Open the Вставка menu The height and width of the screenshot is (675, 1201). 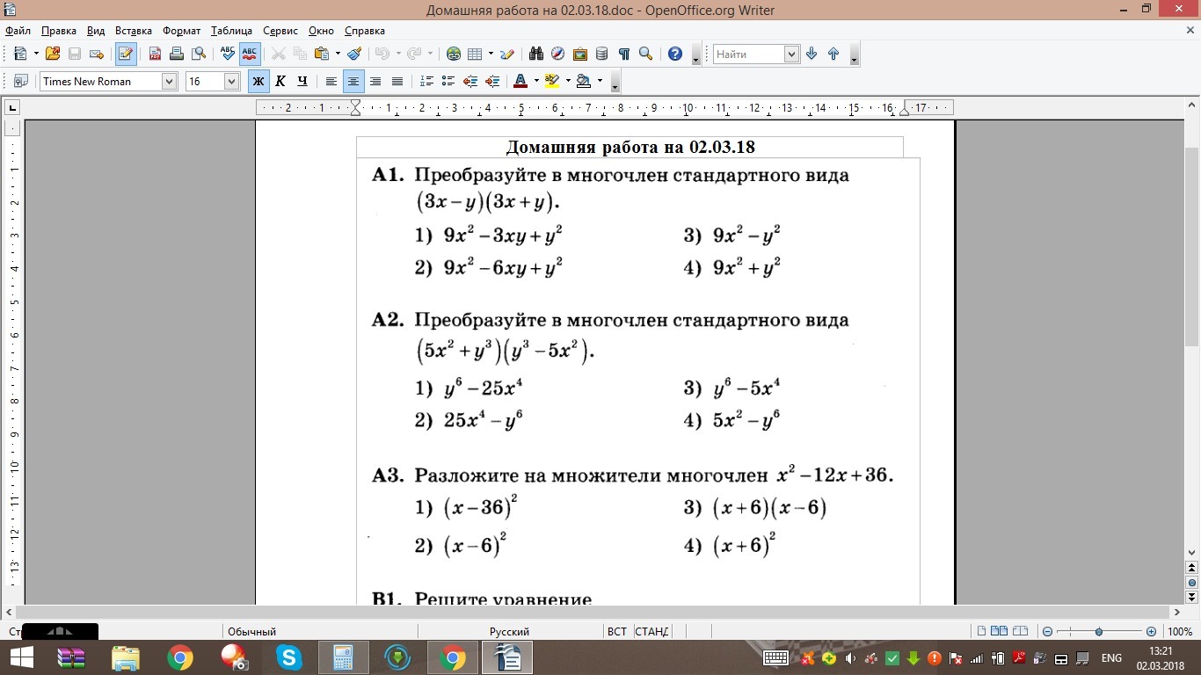tap(134, 31)
